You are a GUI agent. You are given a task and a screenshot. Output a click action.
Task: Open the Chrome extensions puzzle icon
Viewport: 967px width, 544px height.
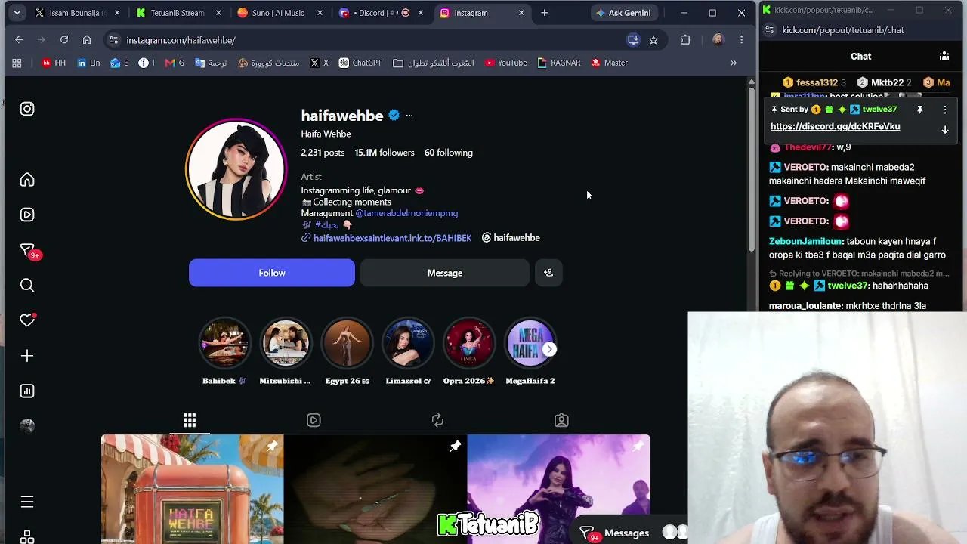tap(685, 40)
